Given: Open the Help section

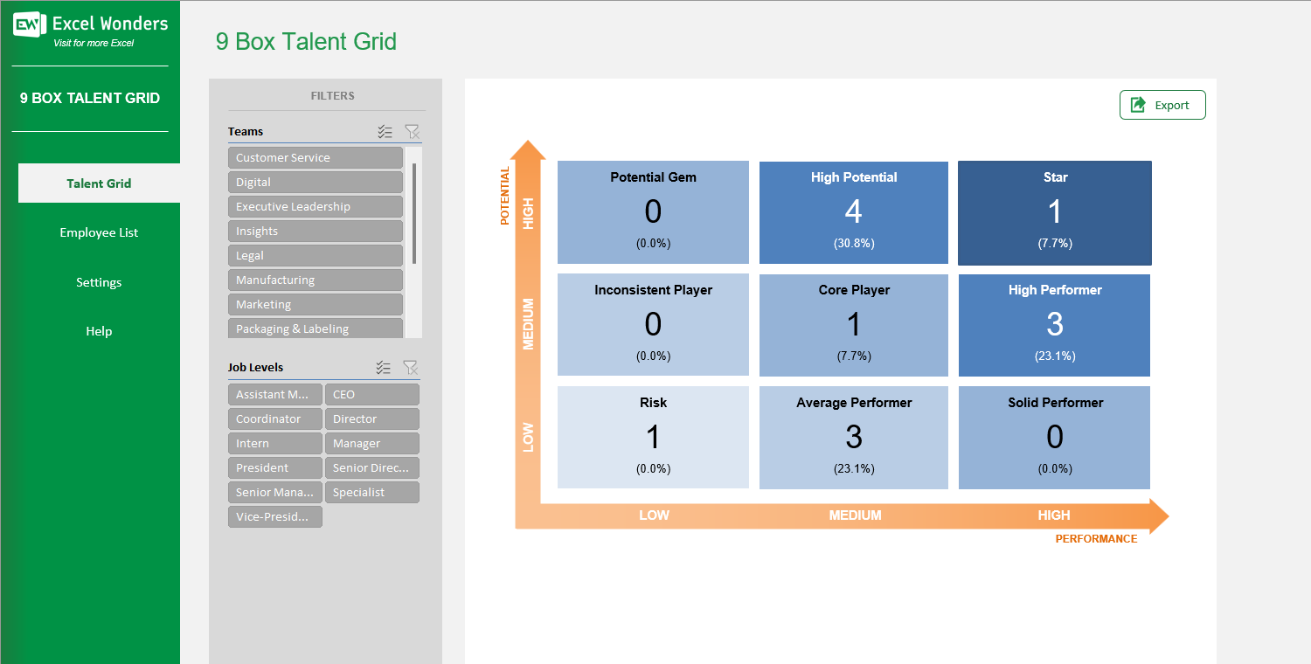Looking at the screenshot, I should pos(99,331).
